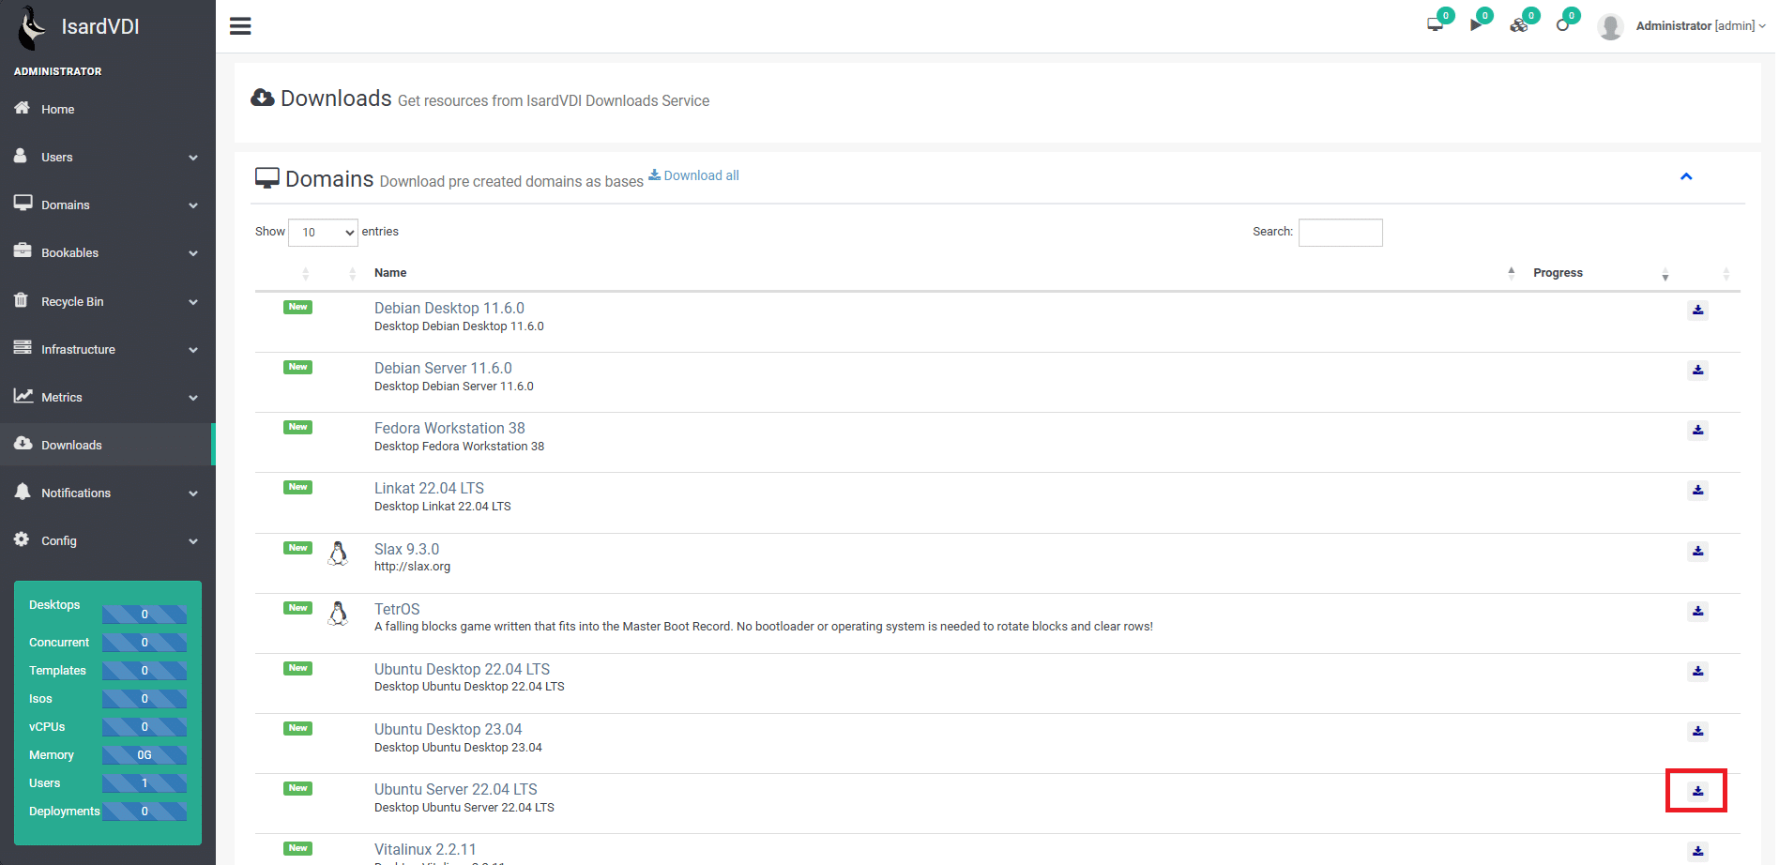Click the desktops counter icon in top bar
Screen dimensions: 1779x865
(x=1436, y=24)
